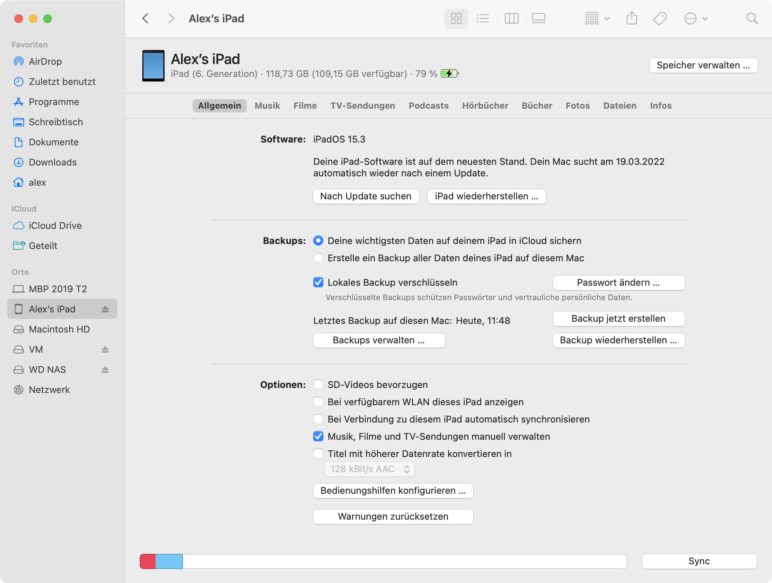772x583 pixels.
Task: Click the Sync button
Action: pos(699,561)
